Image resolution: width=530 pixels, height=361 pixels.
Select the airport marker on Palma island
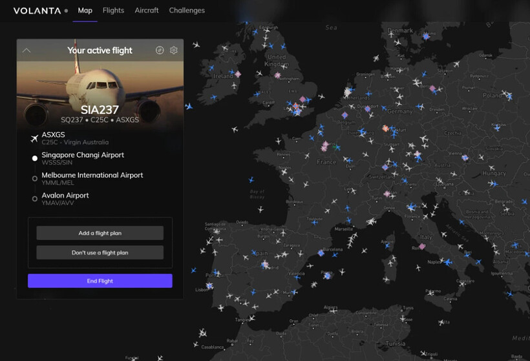pyautogui.click(x=327, y=276)
